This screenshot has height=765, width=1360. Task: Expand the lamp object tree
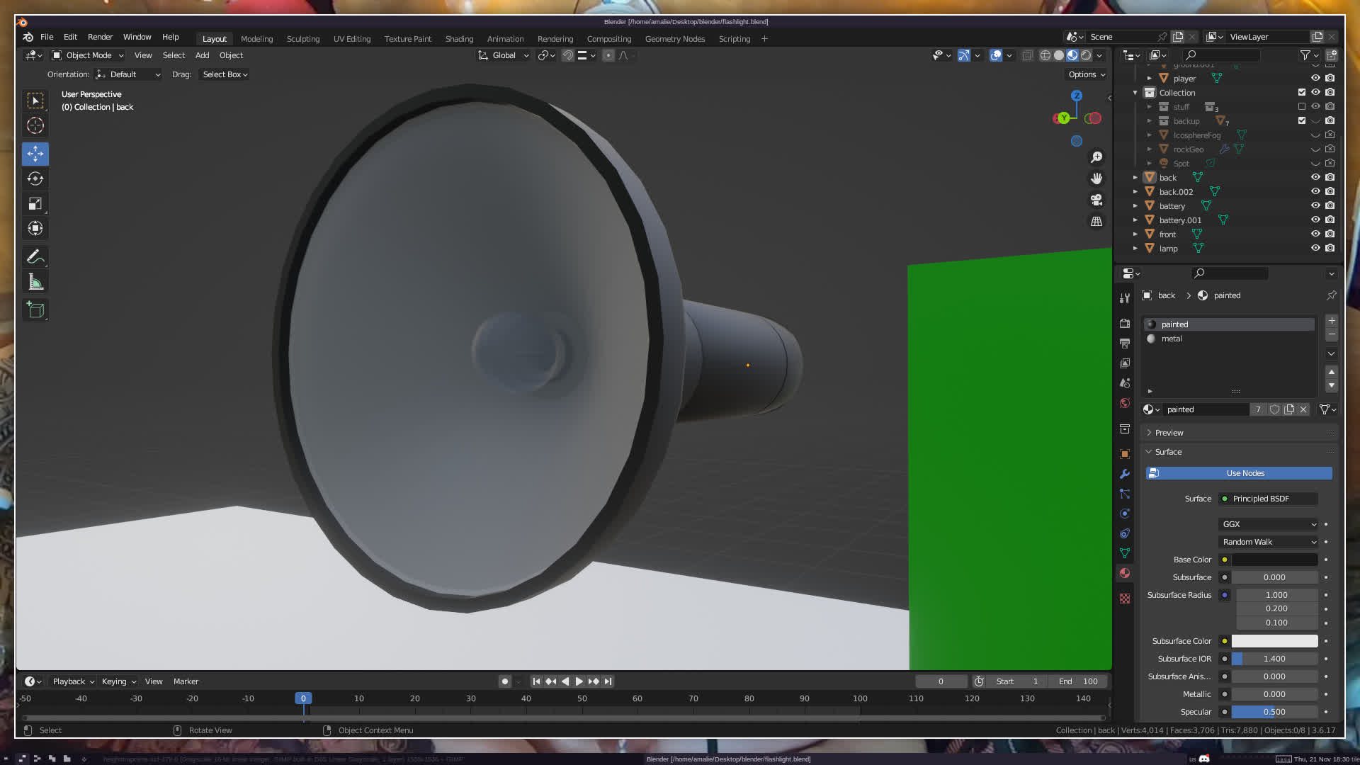1135,249
